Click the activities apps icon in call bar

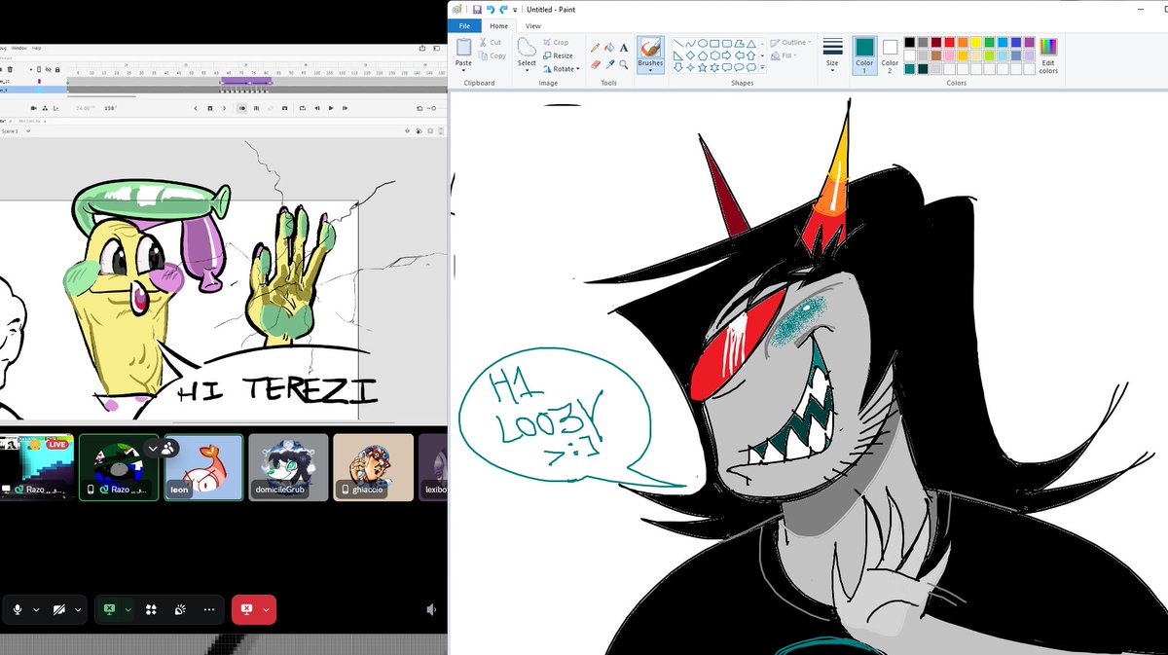click(151, 609)
